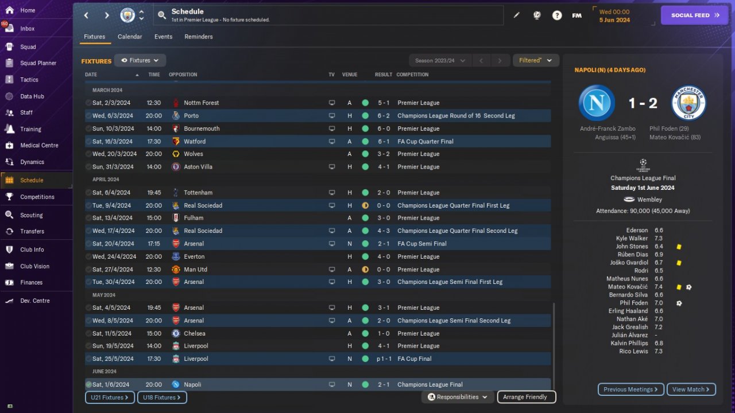Screen dimensions: 735x413
Task: Select the circle for the Bournemouth fixture
Action: pos(88,128)
